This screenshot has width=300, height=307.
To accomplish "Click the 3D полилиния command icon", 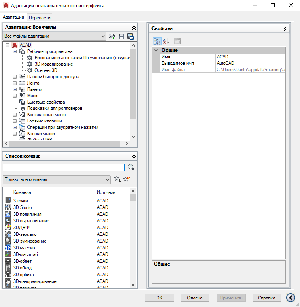I will click(x=8, y=214).
